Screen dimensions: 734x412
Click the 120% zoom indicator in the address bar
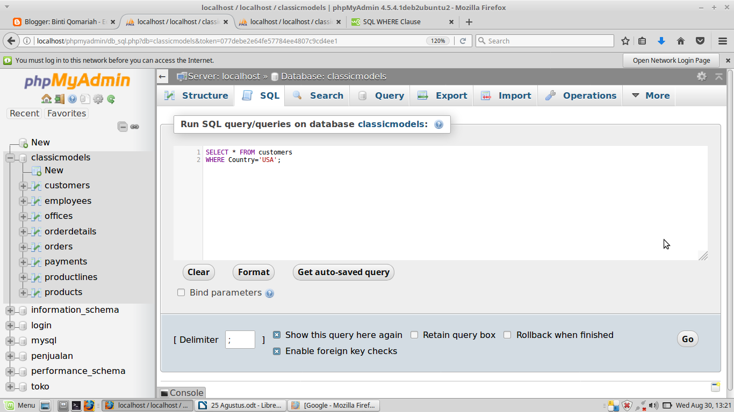pyautogui.click(x=437, y=41)
